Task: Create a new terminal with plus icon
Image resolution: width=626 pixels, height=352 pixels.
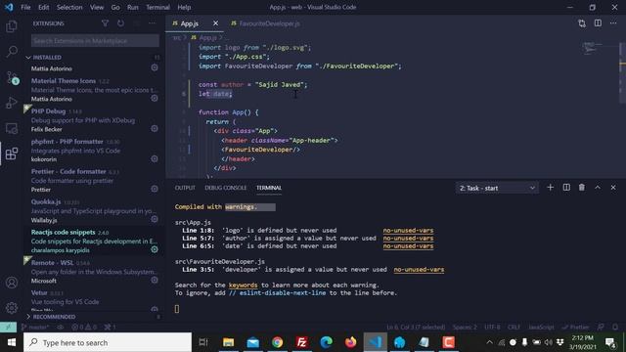Action: point(550,188)
